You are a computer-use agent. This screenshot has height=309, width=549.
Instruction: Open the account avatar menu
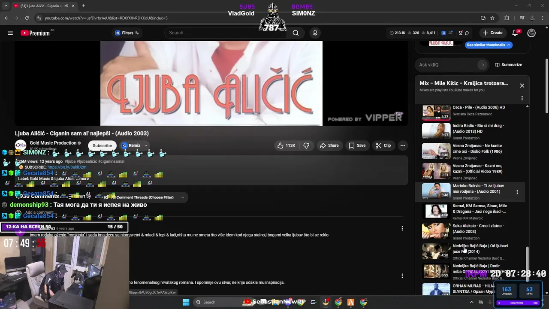531,33
